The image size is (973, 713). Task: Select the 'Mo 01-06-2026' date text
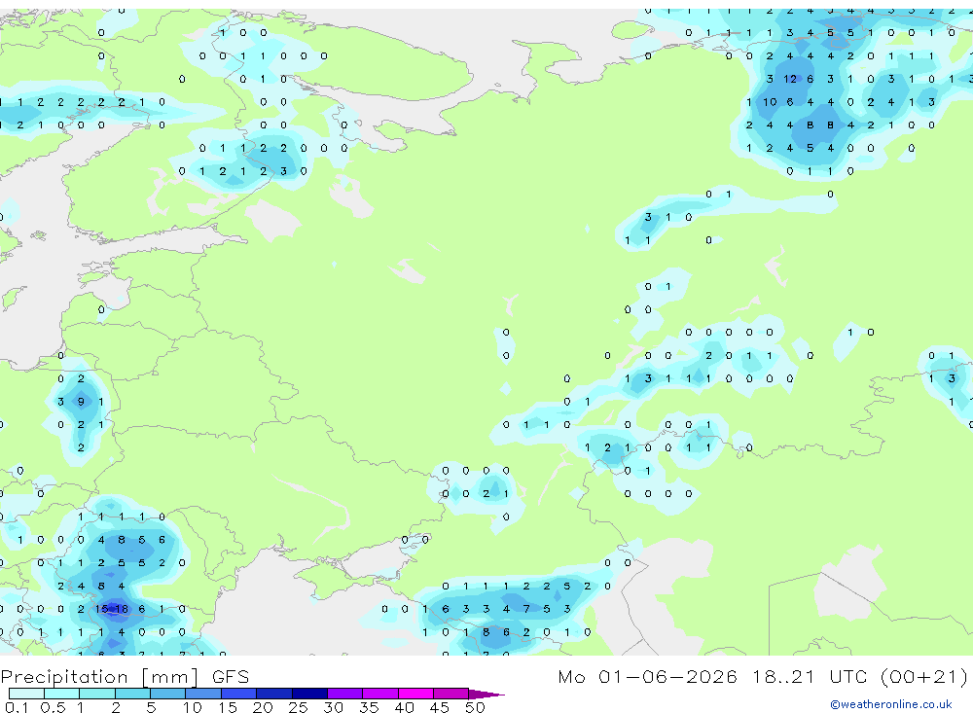(x=648, y=676)
